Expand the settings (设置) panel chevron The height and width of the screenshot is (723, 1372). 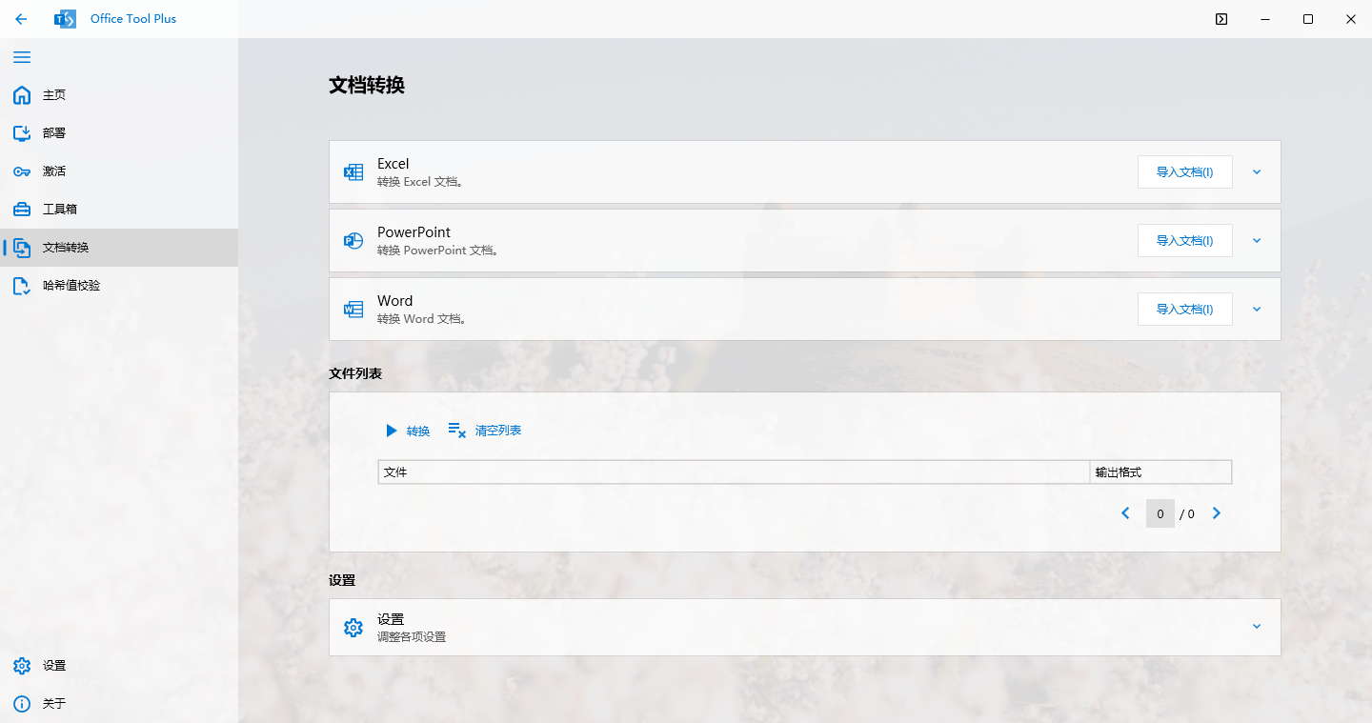(1257, 627)
